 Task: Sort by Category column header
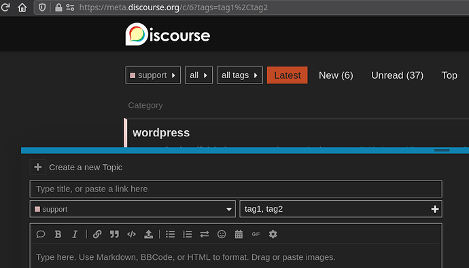pyautogui.click(x=145, y=105)
